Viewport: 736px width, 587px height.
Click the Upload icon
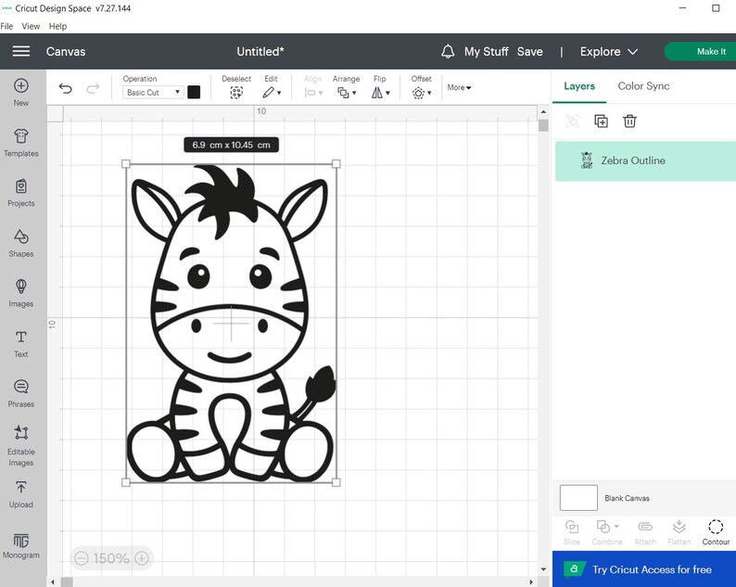pos(21,488)
